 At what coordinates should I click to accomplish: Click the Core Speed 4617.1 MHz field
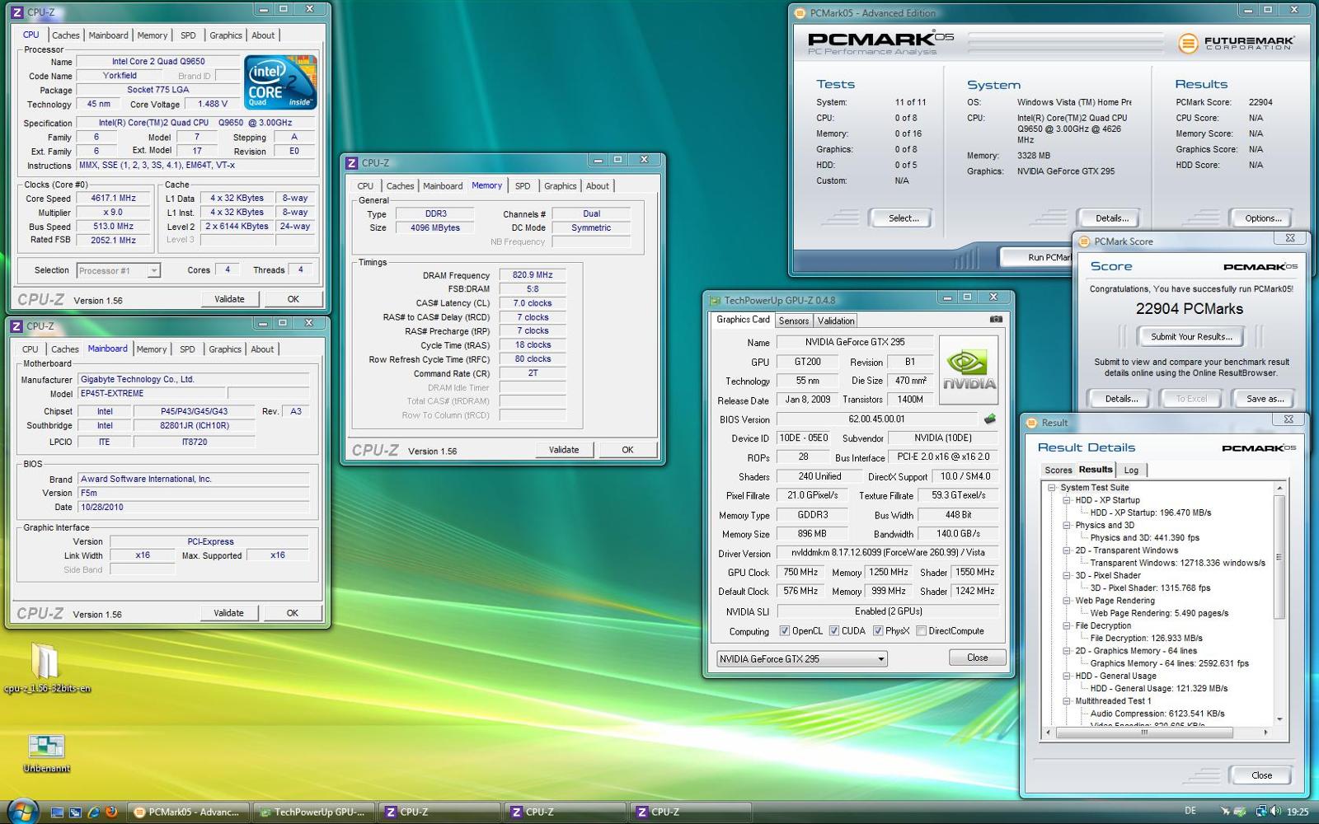click(x=113, y=199)
